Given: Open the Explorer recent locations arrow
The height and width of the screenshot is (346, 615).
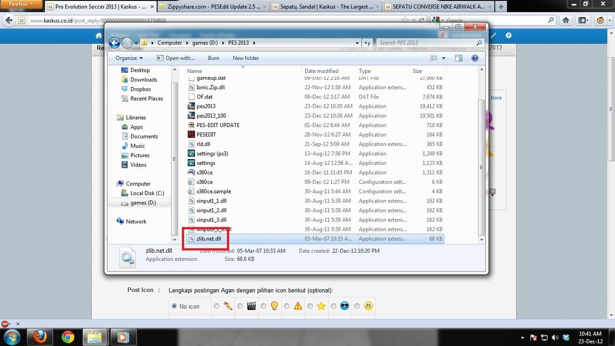Looking at the screenshot, I should tap(136, 43).
